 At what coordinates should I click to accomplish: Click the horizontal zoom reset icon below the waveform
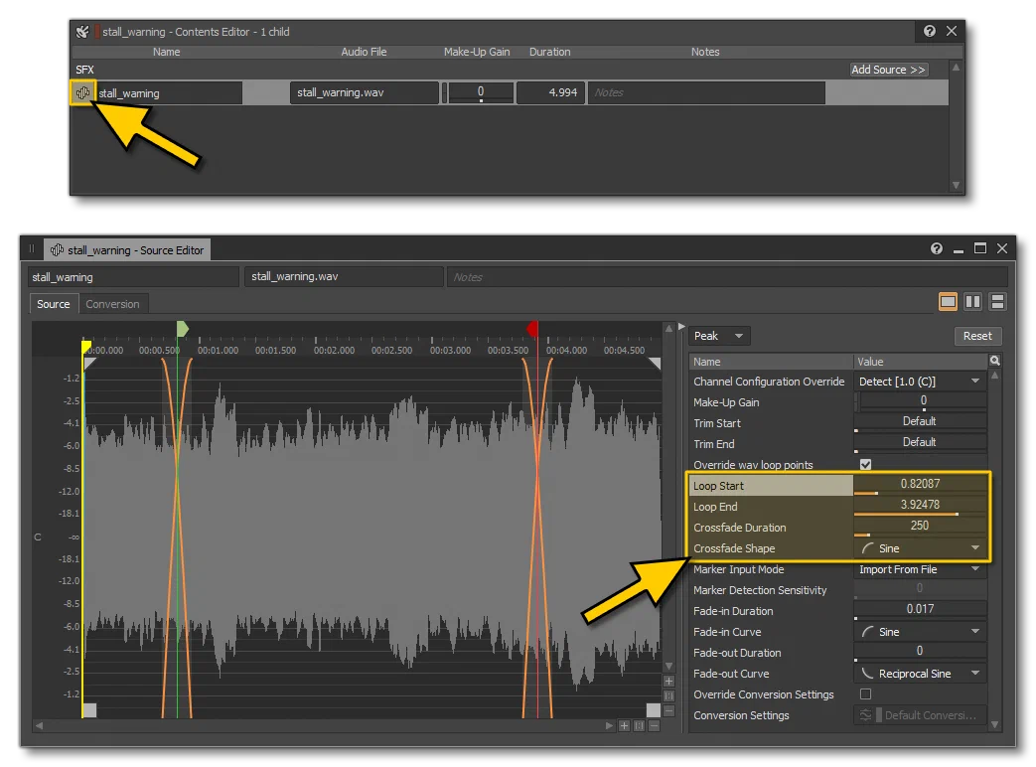(639, 725)
